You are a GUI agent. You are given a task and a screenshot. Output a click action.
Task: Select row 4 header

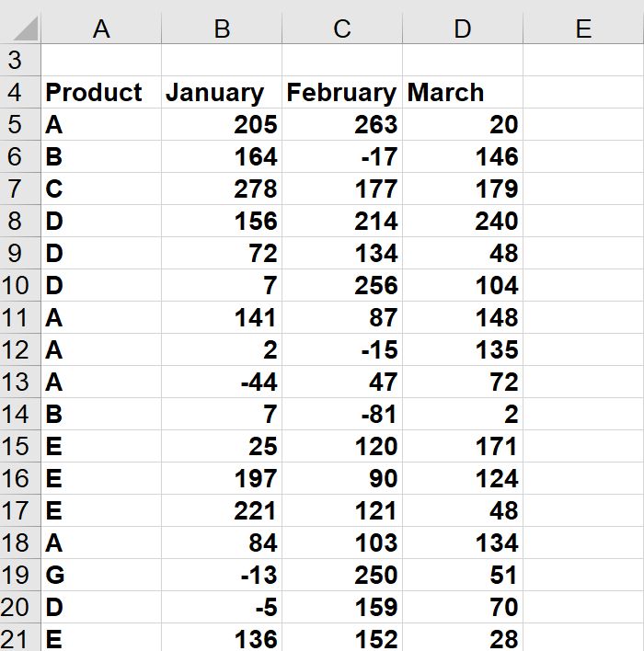tap(20, 92)
